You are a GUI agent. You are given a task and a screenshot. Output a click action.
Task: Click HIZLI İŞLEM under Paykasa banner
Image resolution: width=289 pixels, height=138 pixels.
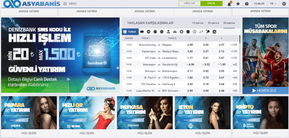(x=145, y=133)
